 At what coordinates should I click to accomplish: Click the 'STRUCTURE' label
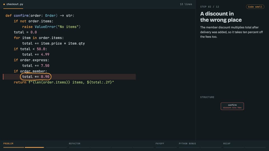(207, 97)
